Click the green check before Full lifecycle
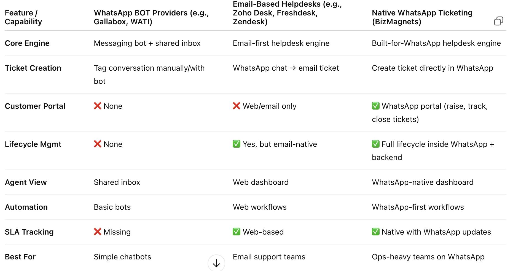Image resolution: width=513 pixels, height=271 pixels. coord(376,144)
